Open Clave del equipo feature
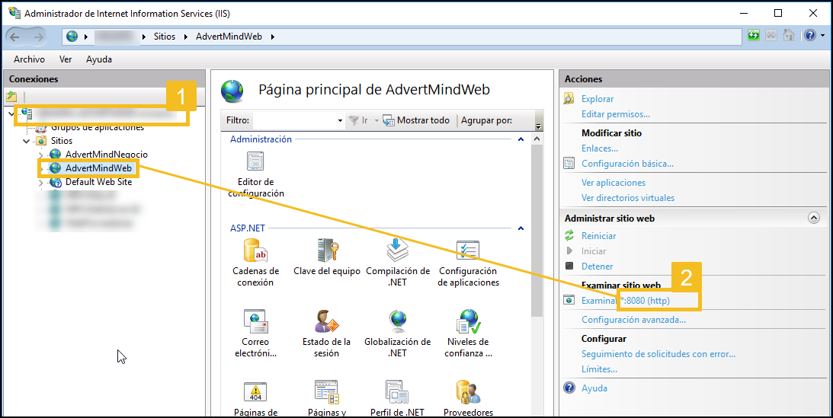 [x=327, y=257]
